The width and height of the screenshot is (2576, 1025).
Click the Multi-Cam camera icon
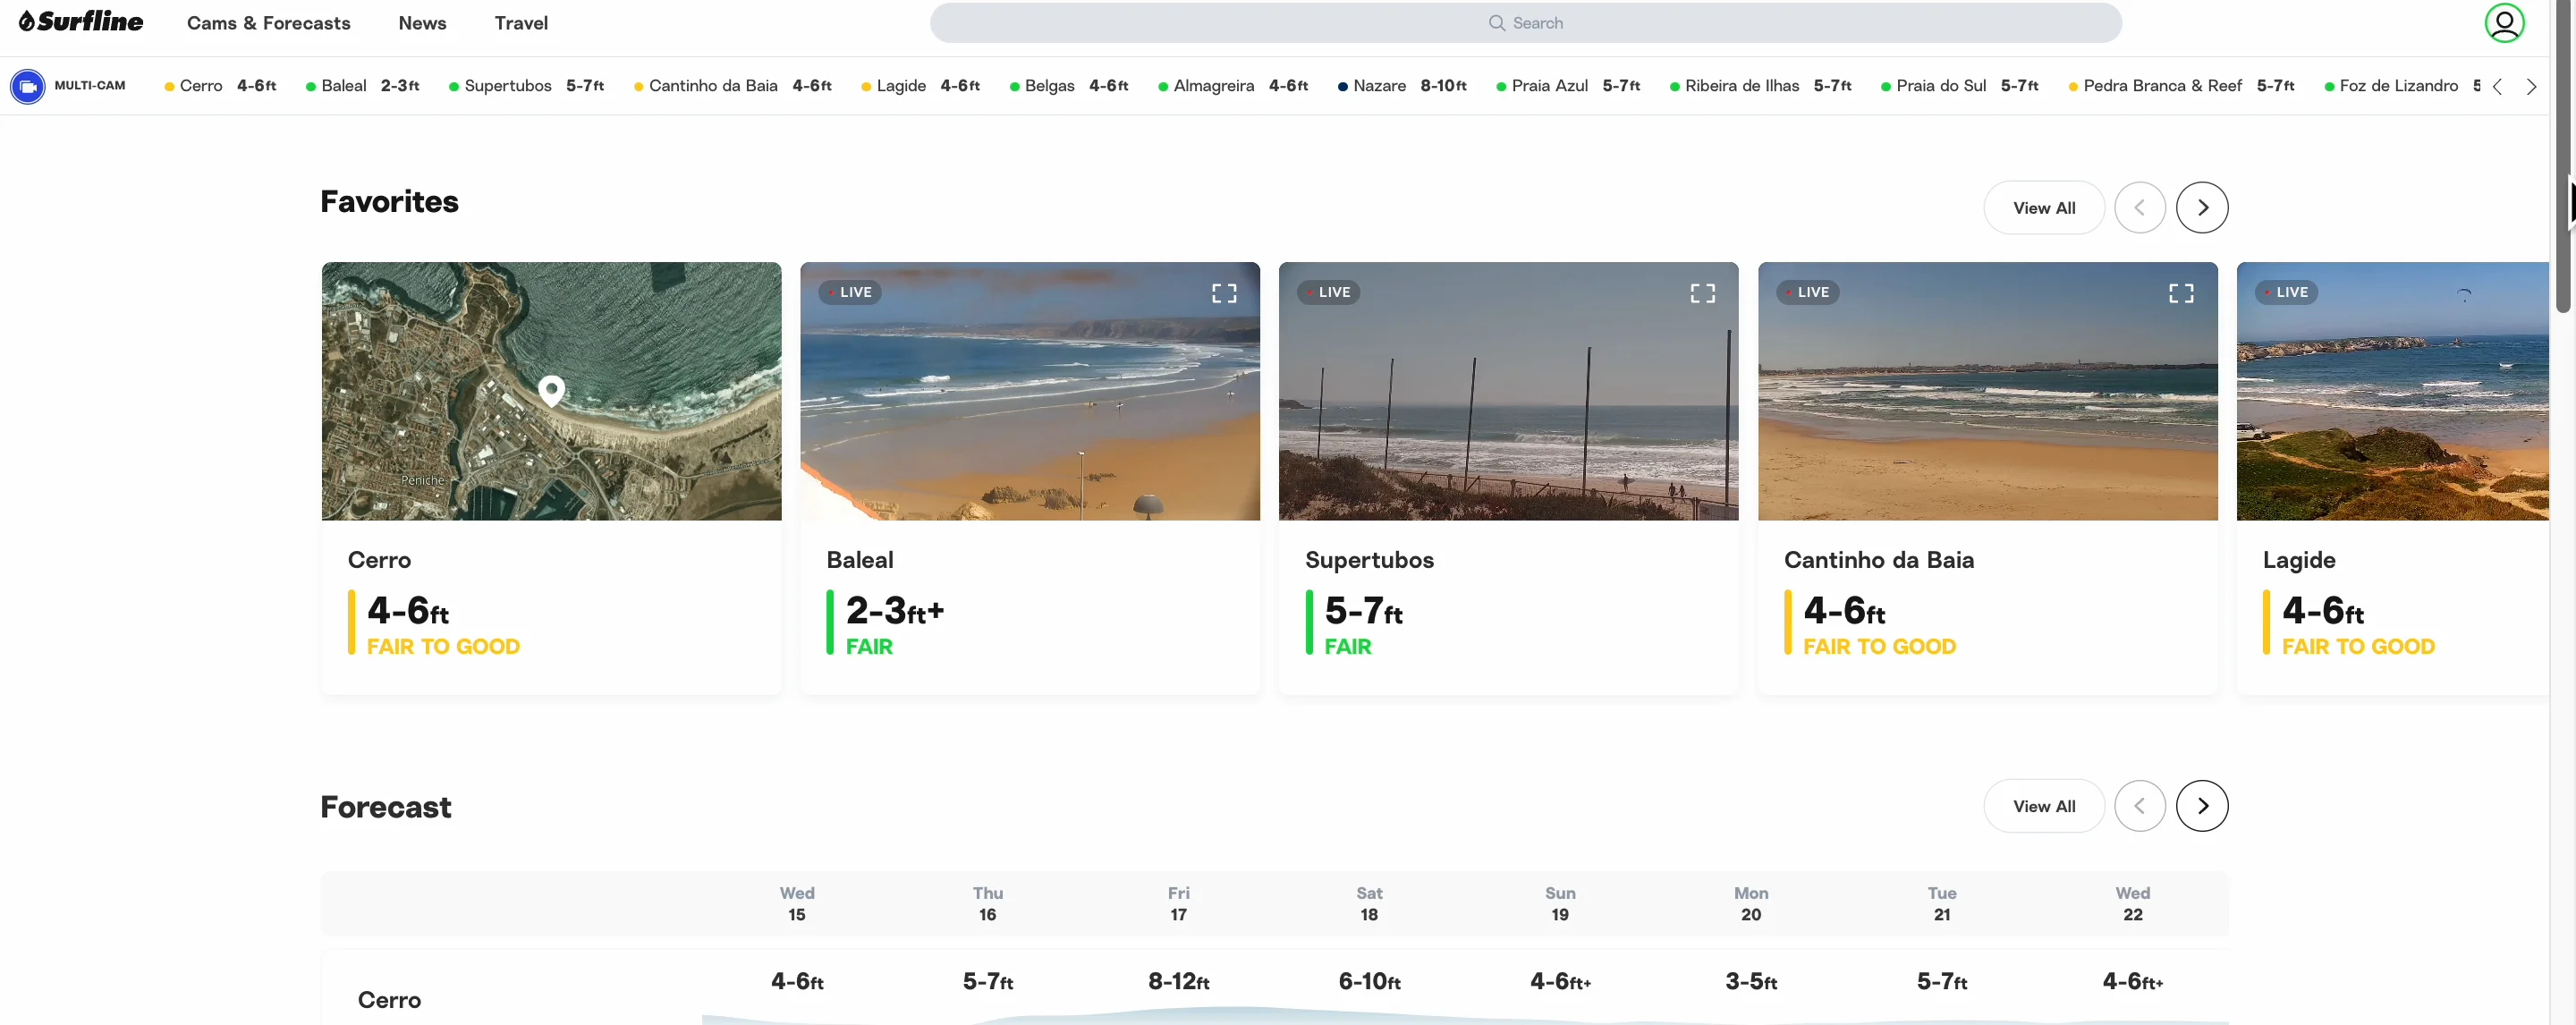[x=27, y=87]
